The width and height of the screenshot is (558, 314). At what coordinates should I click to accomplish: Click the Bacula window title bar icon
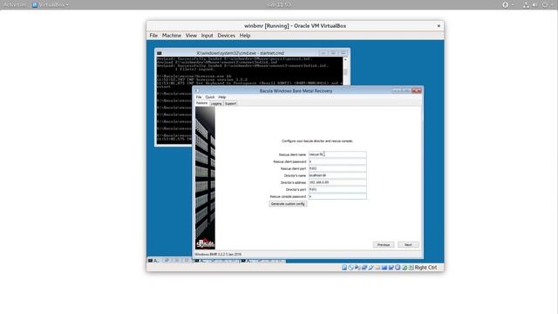(197, 91)
